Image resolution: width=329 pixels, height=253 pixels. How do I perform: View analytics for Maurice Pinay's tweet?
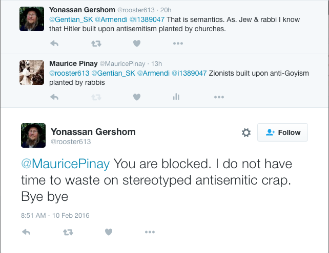(x=176, y=97)
